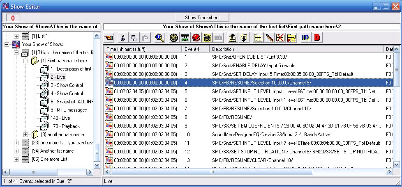Click the cue icon beside 3 - Show Control
The width and height of the screenshot is (402, 187).
point(44,85)
